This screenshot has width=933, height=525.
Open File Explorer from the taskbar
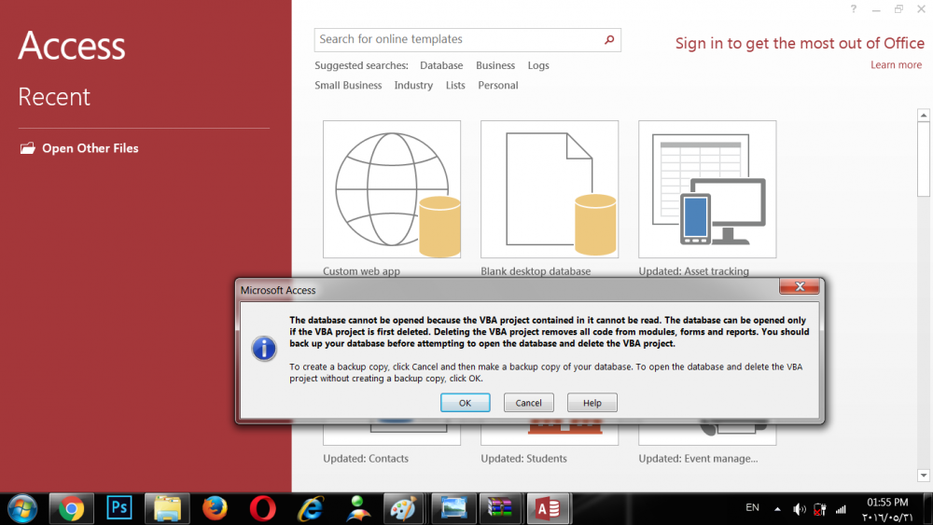(x=167, y=509)
